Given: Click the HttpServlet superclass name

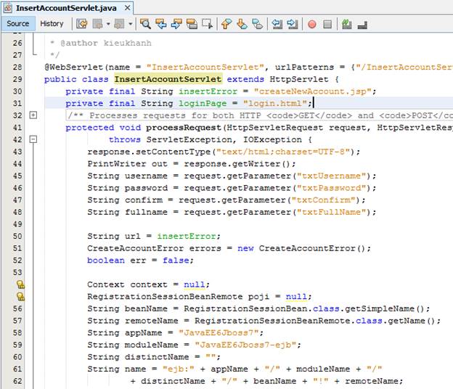Looking at the screenshot, I should [299, 79].
